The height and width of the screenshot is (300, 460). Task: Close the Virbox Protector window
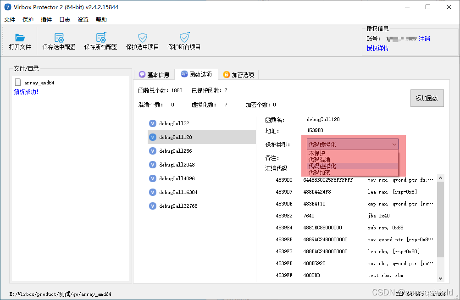coord(449,7)
